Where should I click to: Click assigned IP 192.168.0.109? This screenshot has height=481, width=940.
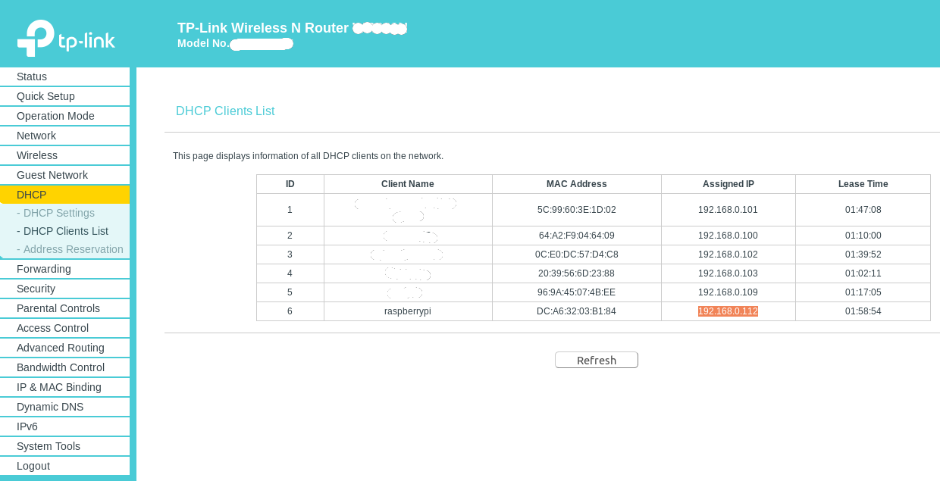[x=728, y=292]
